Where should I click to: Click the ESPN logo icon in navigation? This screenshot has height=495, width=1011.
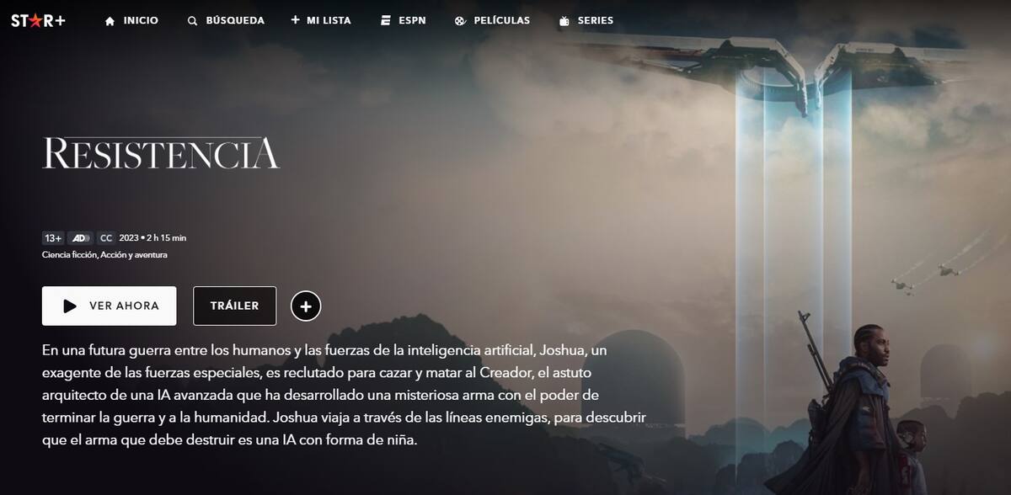click(385, 21)
